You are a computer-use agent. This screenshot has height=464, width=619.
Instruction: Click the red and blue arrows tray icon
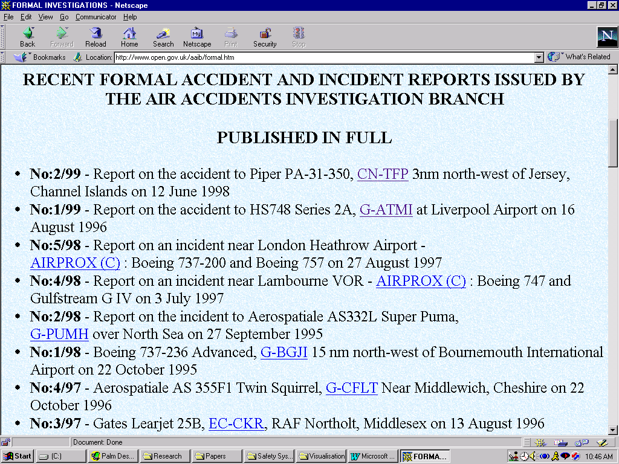[575, 457]
